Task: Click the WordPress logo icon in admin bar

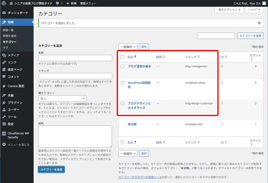Action: tap(4, 3)
